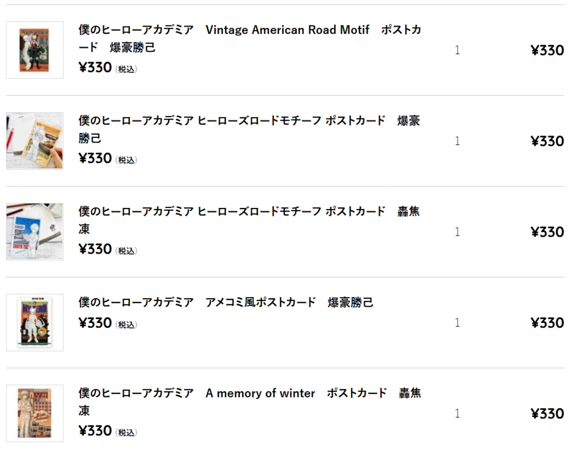
Task: Select quantity of the アメコミ風 postcard
Action: (x=457, y=323)
